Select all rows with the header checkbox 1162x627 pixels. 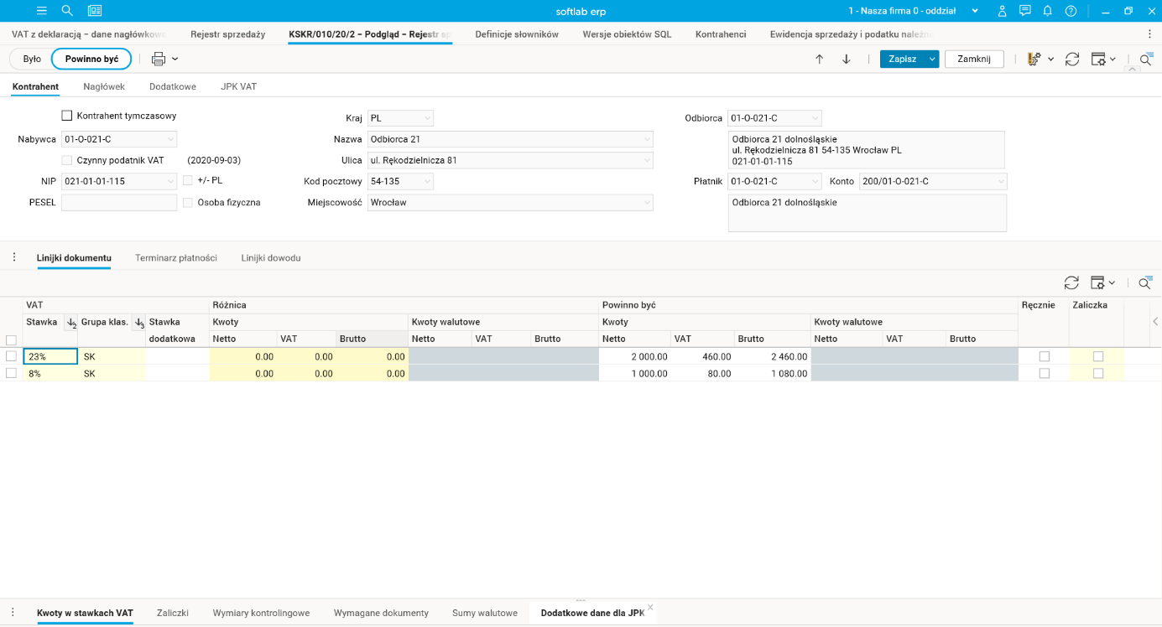(x=11, y=340)
